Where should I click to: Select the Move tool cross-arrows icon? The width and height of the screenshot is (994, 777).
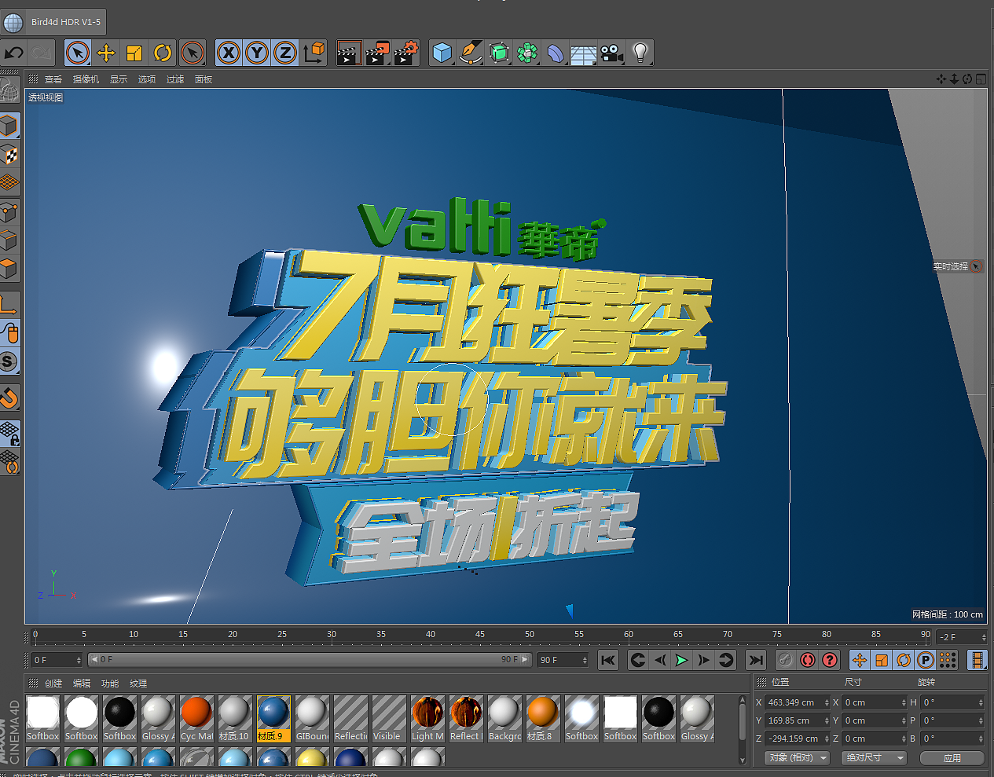coord(106,53)
